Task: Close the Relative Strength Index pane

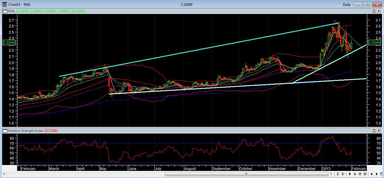Action: click(378, 130)
